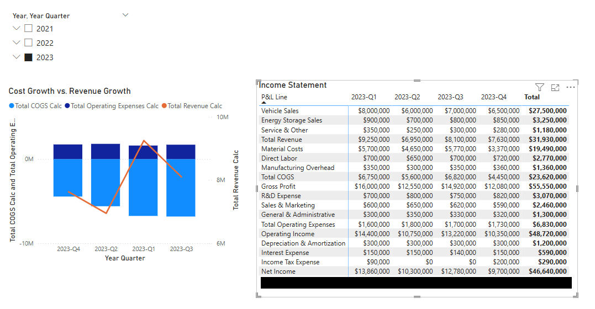This screenshot has width=595, height=309.
Task: Uncheck the 2023 year checkbox
Action: click(28, 57)
